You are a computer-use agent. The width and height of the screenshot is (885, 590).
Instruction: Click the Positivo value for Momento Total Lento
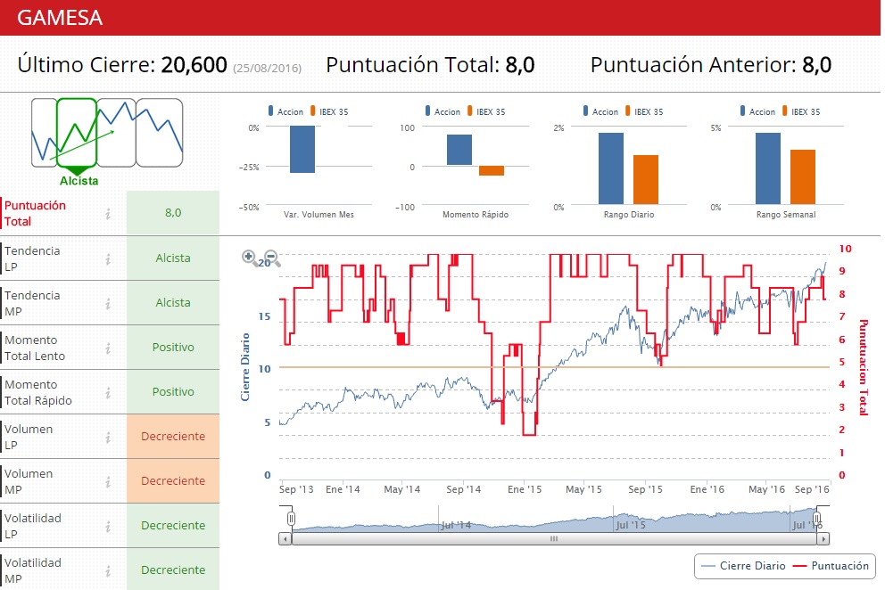click(x=173, y=348)
